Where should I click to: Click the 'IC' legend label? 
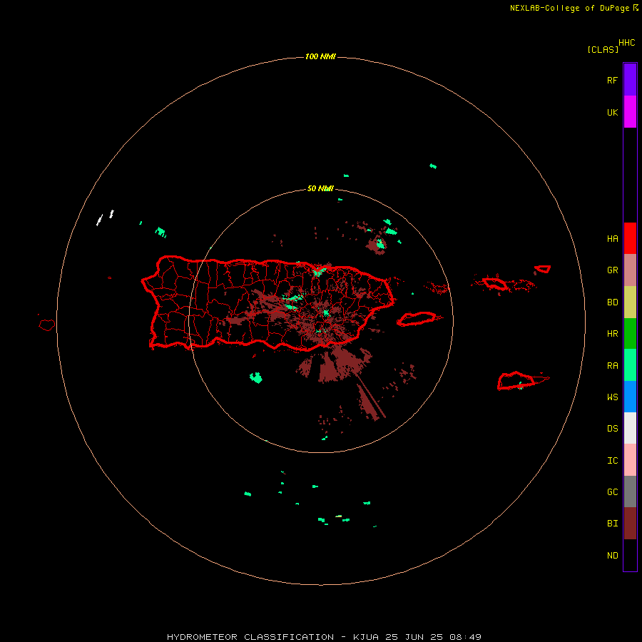[612, 461]
